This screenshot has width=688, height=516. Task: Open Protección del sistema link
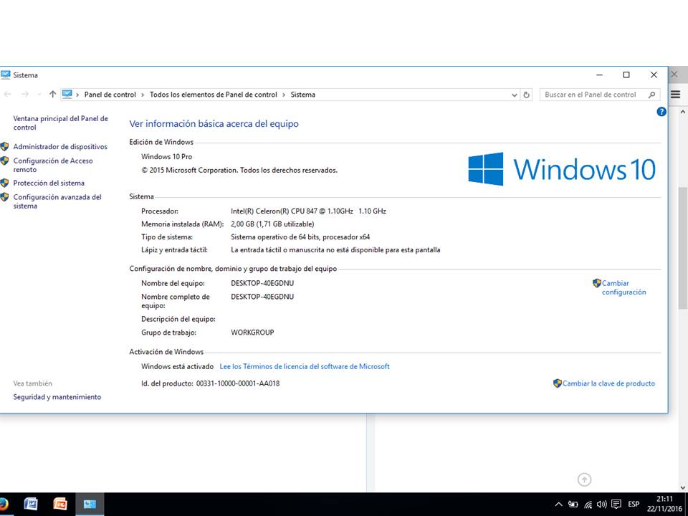pyautogui.click(x=49, y=183)
